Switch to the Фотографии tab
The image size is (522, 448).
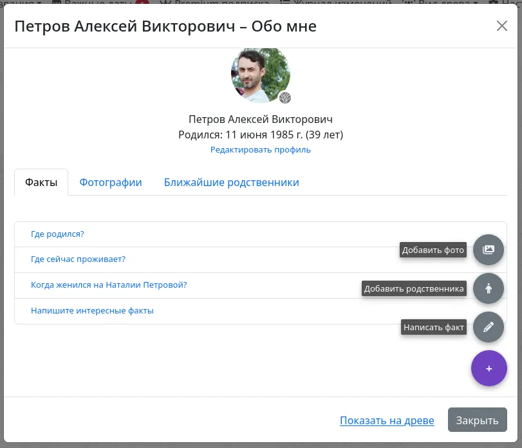tap(110, 182)
